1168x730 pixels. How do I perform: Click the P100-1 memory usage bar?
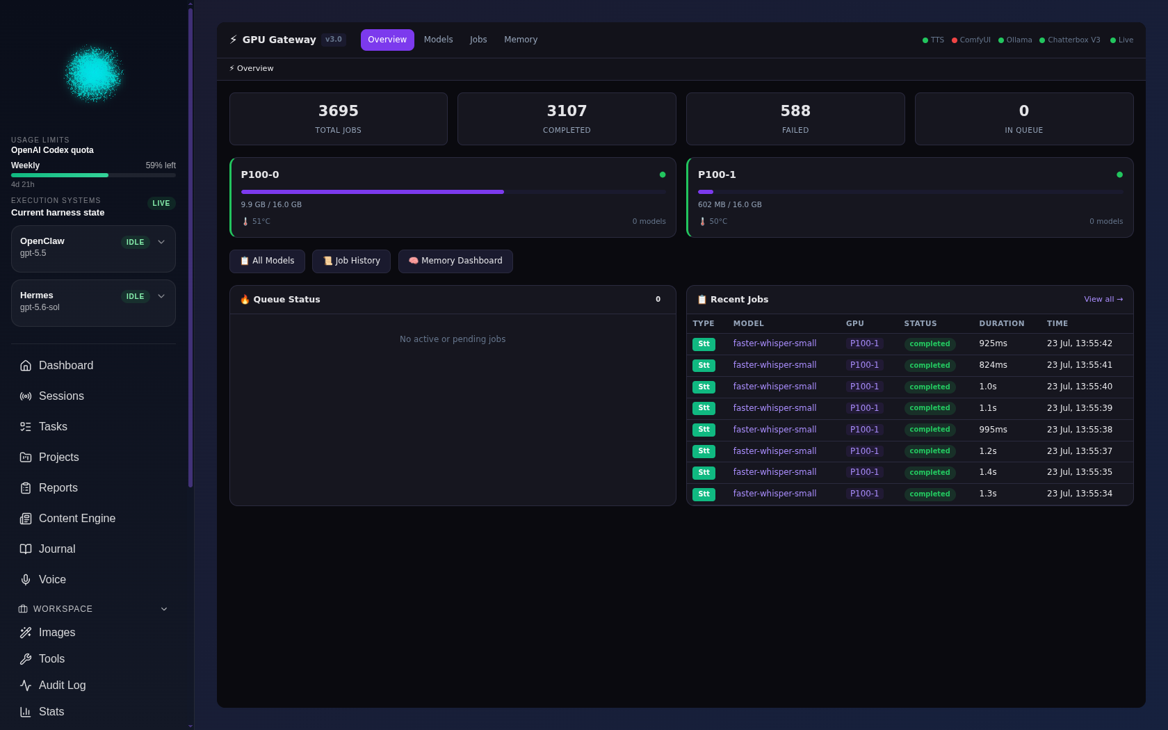(x=910, y=192)
